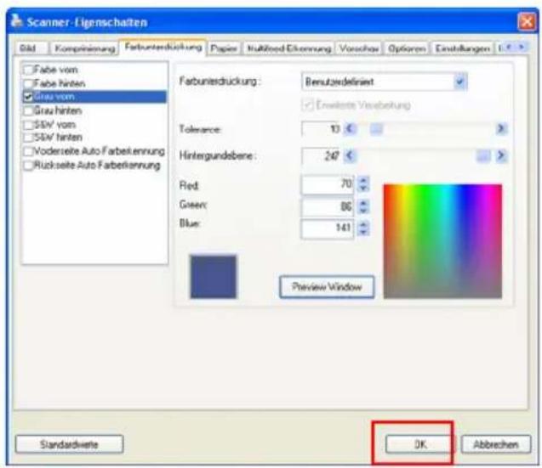Click the blue selected color swatch

click(x=214, y=277)
